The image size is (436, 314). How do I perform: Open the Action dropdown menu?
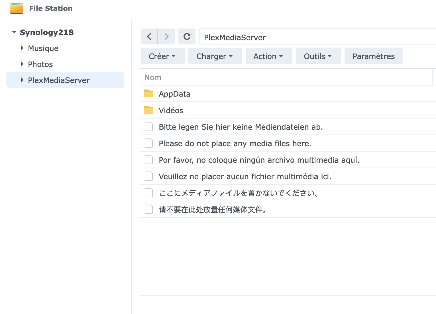click(x=269, y=56)
